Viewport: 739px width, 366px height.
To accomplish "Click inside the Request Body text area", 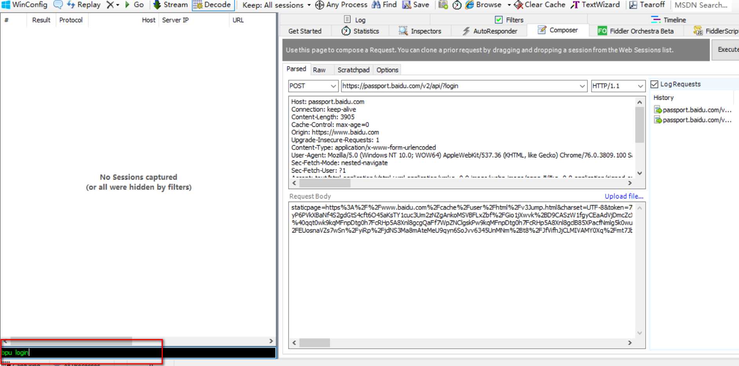I will (x=462, y=270).
